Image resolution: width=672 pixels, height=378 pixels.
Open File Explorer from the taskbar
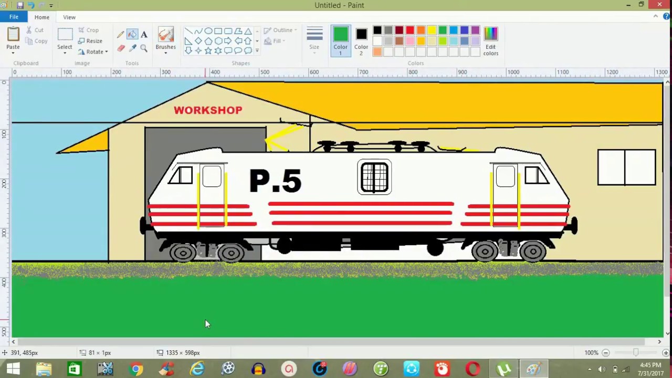coord(44,369)
